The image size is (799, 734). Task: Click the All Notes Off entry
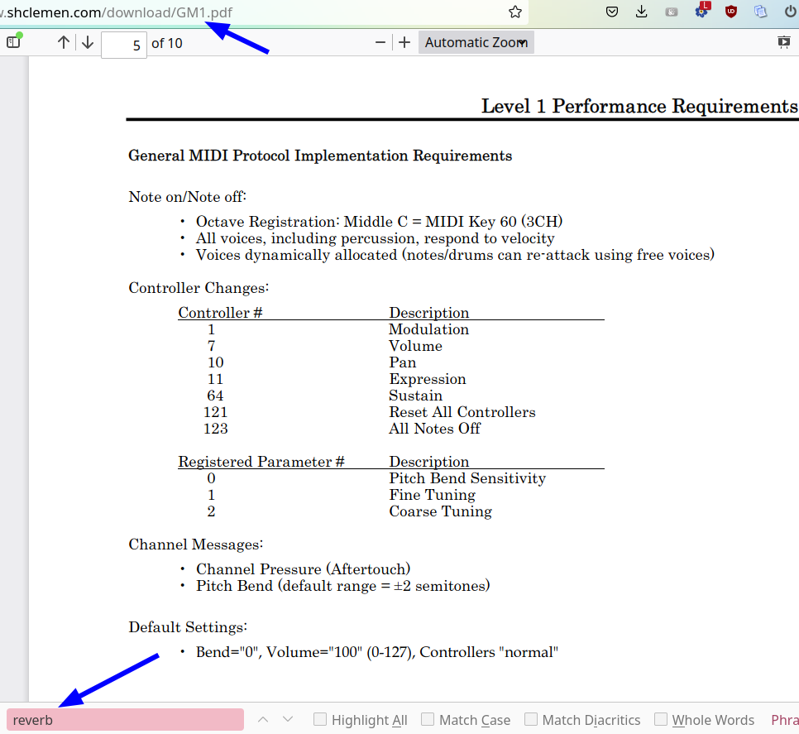point(434,429)
